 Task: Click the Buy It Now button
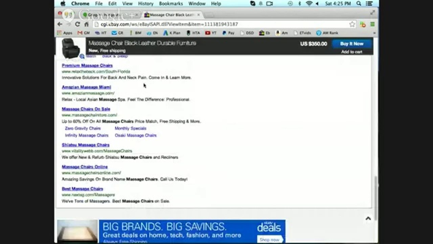[x=352, y=44]
